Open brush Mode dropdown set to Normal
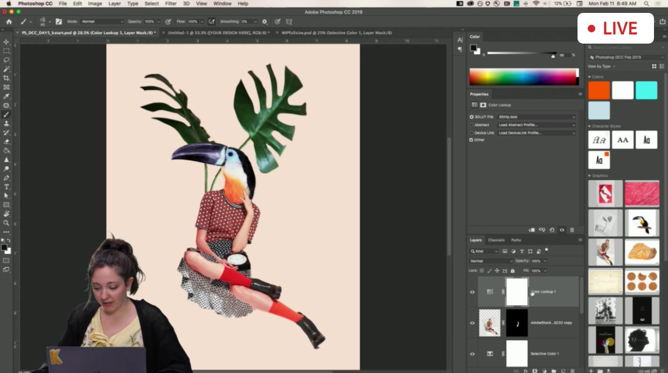Image resolution: width=668 pixels, height=373 pixels. tap(102, 22)
